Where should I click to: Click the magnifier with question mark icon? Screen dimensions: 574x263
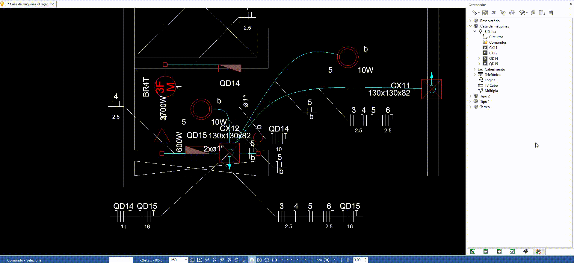[x=533, y=13]
